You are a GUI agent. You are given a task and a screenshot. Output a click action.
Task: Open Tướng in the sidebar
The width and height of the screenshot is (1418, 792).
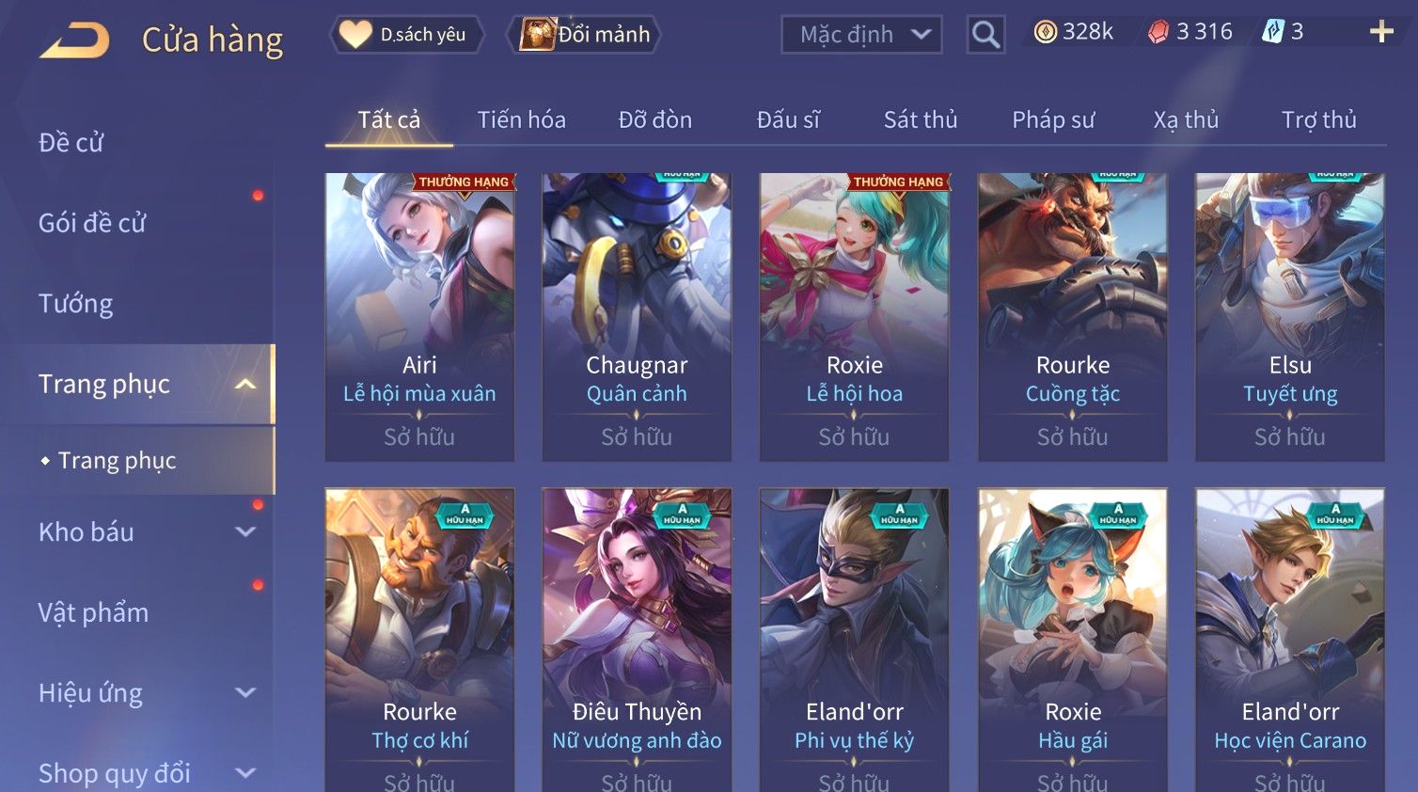pyautogui.click(x=76, y=304)
